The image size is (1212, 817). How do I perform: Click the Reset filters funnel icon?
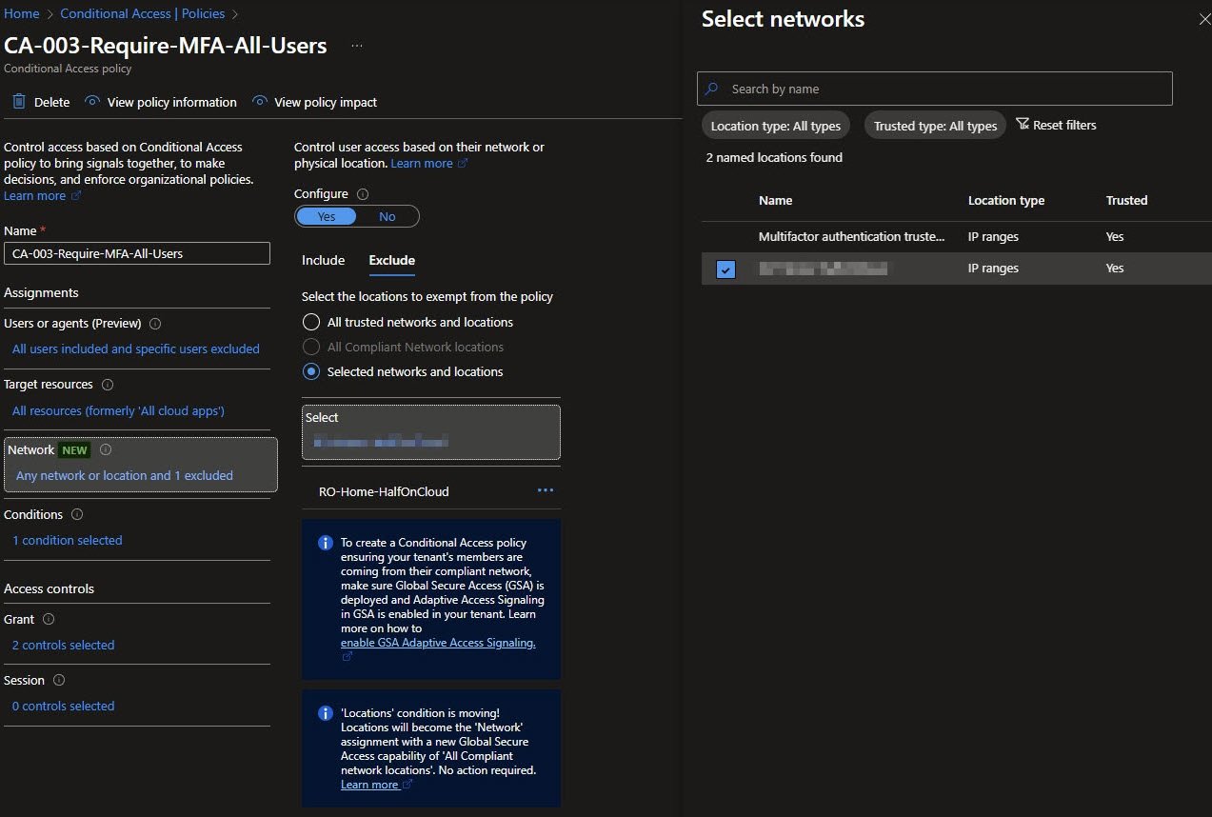[1023, 125]
